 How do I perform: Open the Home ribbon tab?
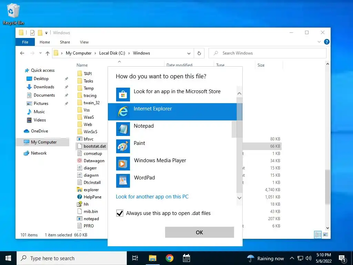click(x=45, y=42)
